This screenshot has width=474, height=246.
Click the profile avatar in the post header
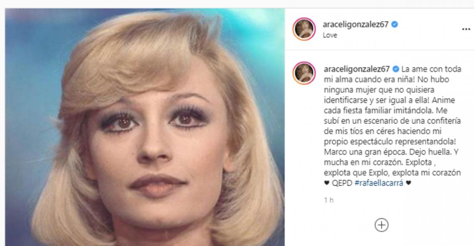tap(304, 30)
